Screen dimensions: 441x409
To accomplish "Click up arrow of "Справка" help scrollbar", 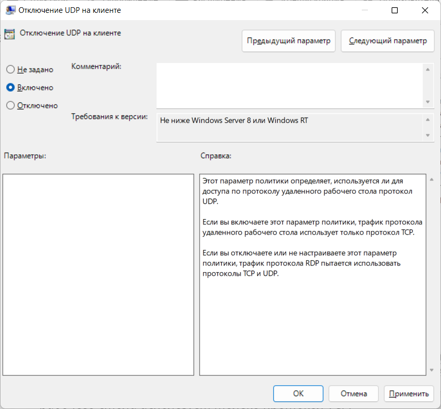I will coord(432,180).
